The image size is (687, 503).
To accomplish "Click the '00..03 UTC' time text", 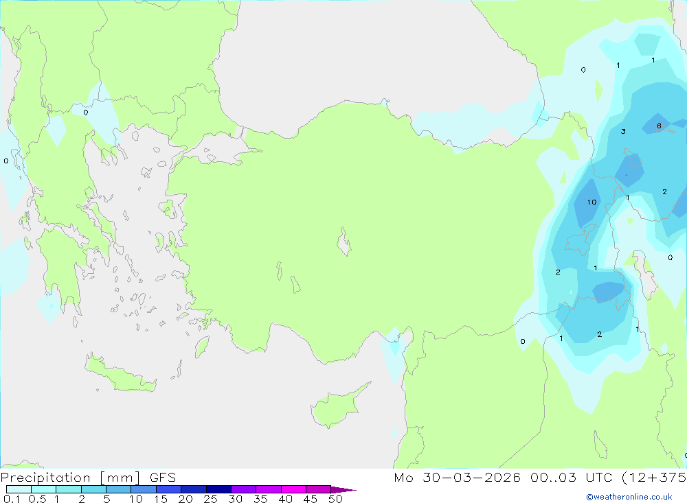I will coord(571,478).
